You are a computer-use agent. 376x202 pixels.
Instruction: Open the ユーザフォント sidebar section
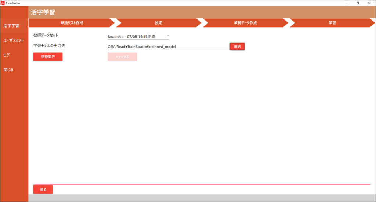[x=14, y=40]
